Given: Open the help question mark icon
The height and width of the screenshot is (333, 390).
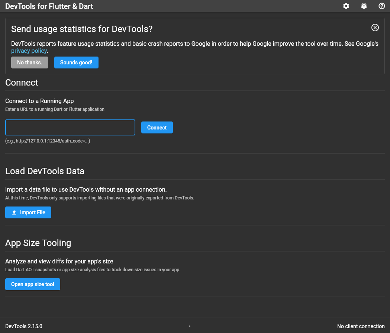Looking at the screenshot, I should [x=381, y=6].
